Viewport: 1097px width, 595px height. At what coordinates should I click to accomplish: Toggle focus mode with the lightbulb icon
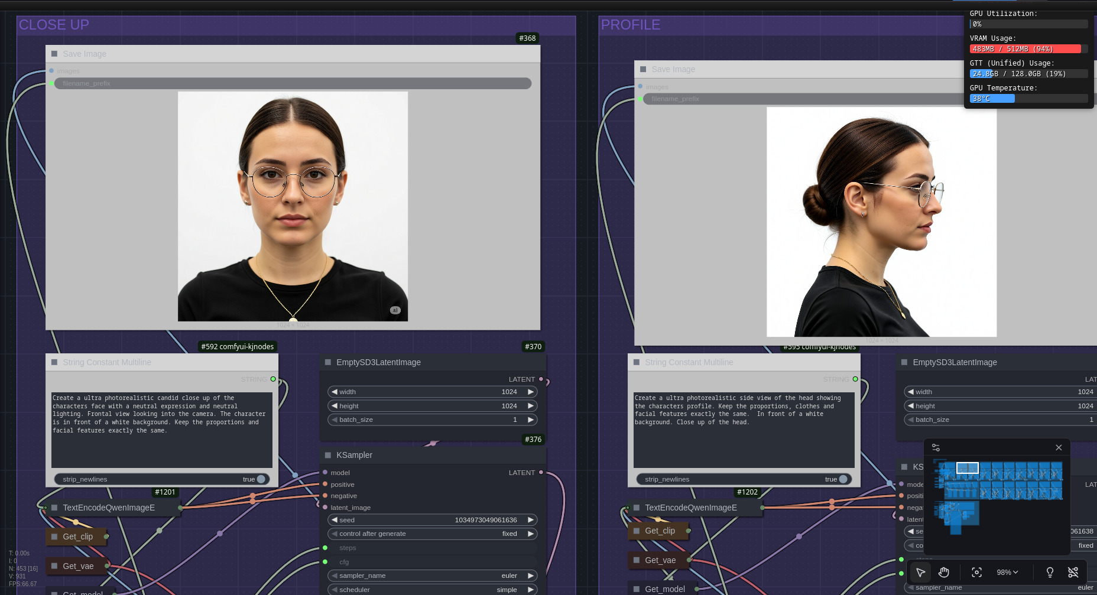1050,572
